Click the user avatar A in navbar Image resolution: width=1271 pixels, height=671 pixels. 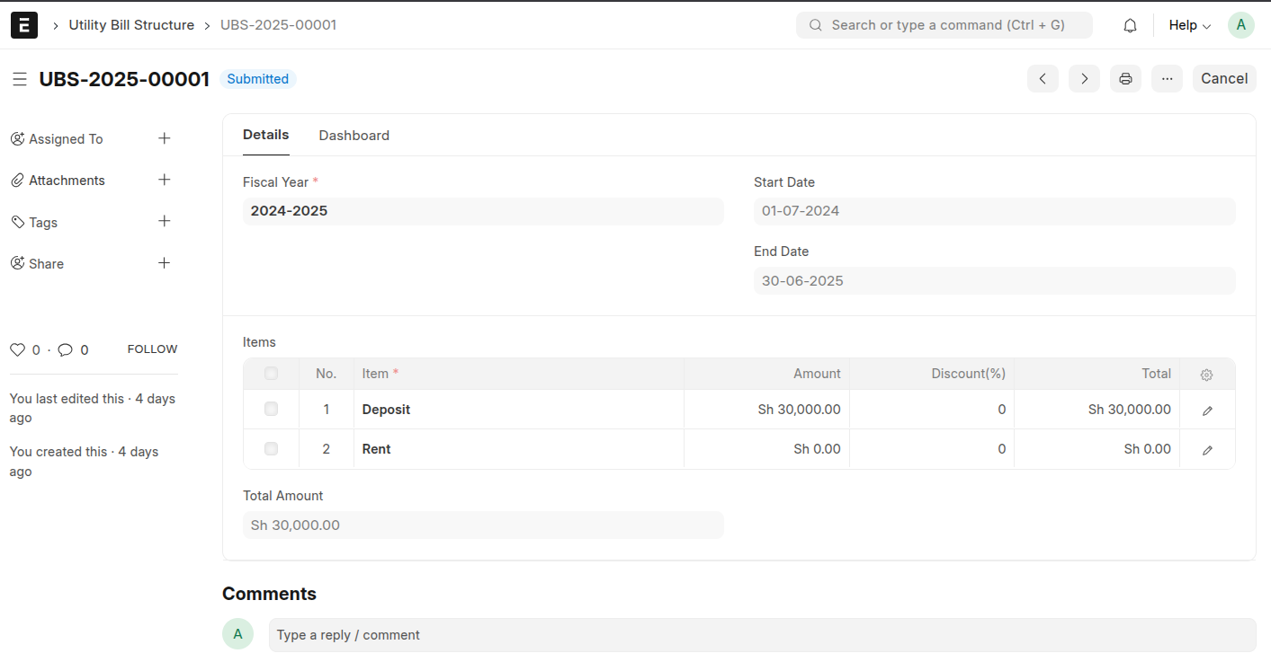click(1241, 25)
